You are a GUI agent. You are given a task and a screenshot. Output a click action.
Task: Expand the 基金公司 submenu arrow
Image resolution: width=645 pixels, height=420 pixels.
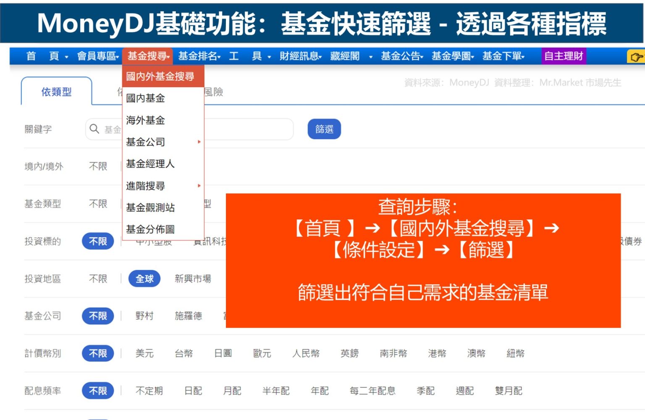point(199,142)
